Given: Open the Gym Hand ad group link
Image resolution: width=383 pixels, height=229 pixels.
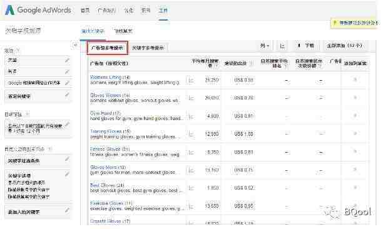Looking at the screenshot, I should click(101, 113).
